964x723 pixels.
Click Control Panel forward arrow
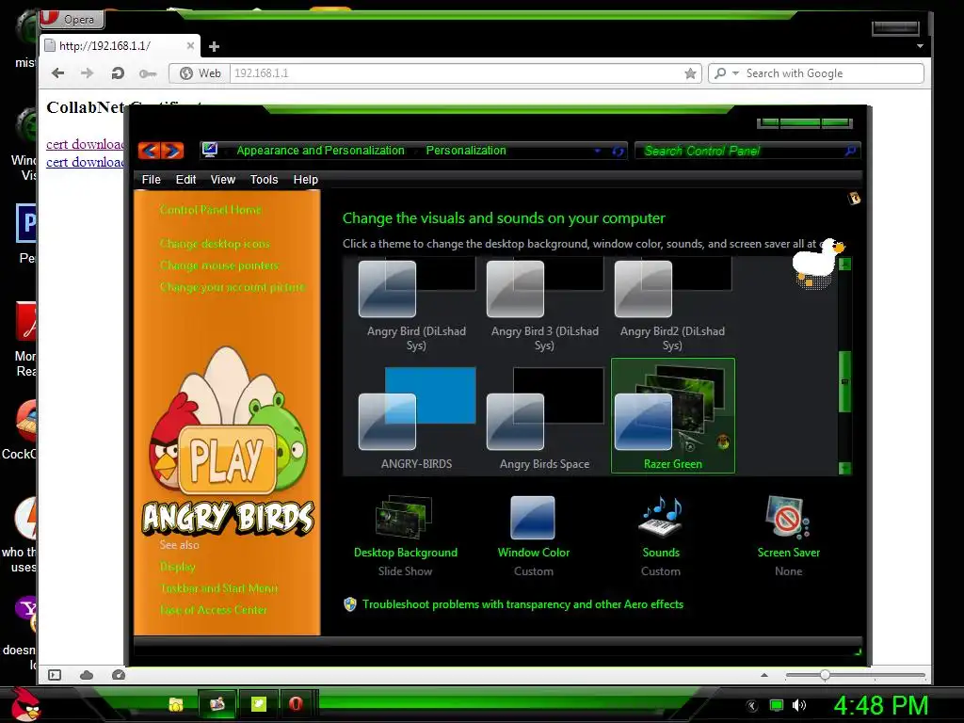coord(173,150)
